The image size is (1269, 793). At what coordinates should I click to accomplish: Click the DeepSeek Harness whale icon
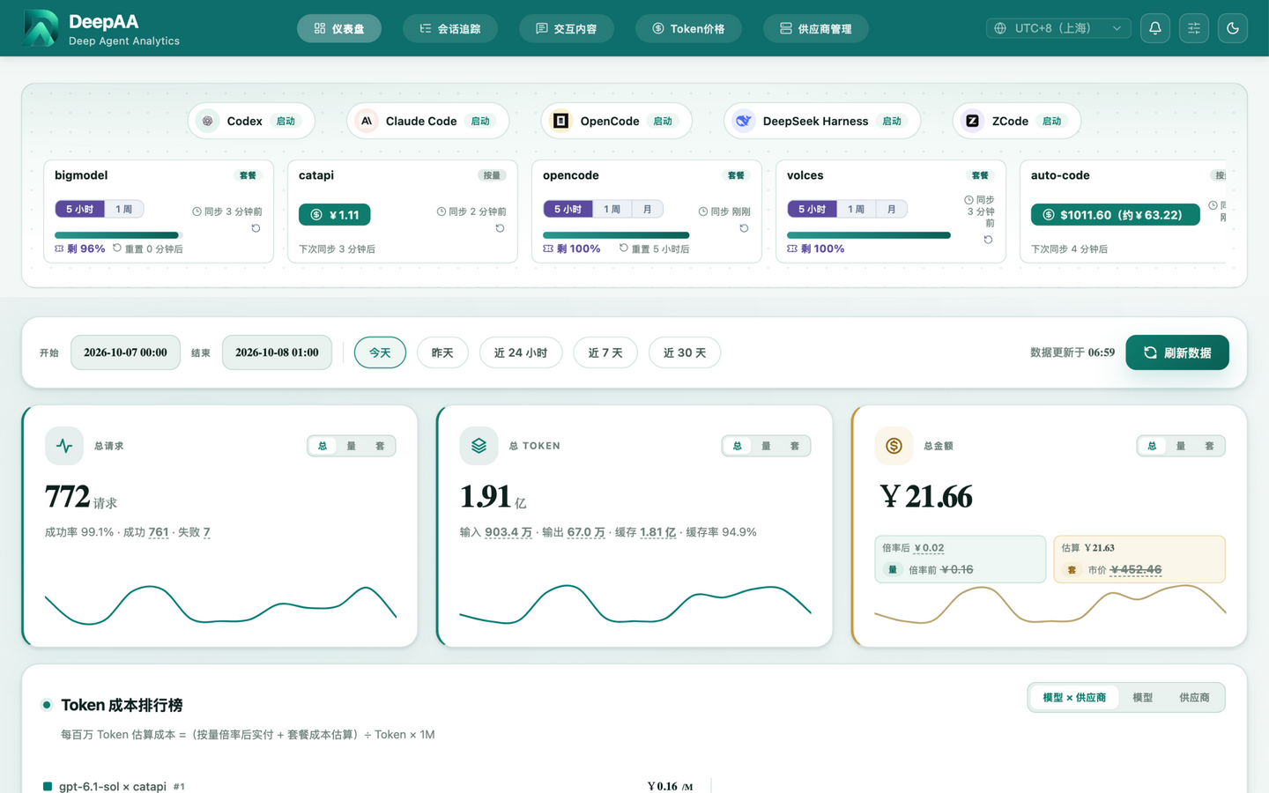(744, 121)
